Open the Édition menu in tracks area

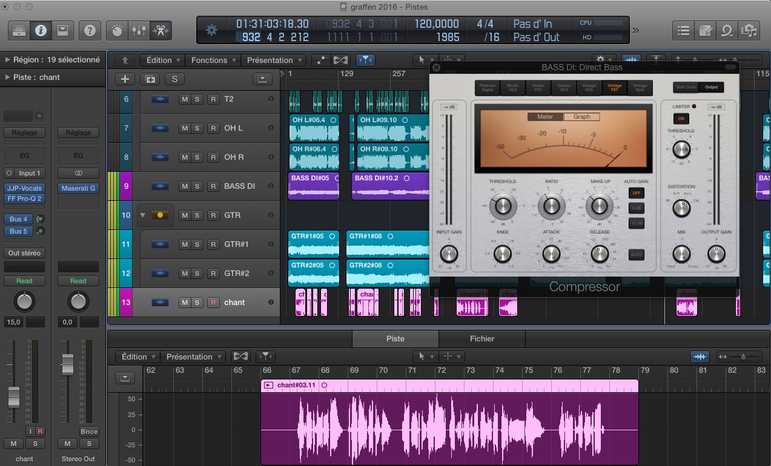(x=164, y=60)
